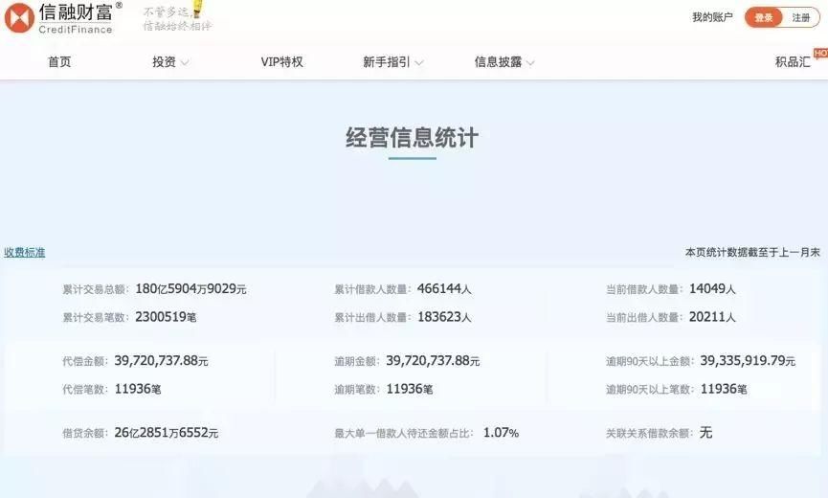Click 当前借款人数量 value 14049人
The width and height of the screenshot is (828, 498).
712,289
